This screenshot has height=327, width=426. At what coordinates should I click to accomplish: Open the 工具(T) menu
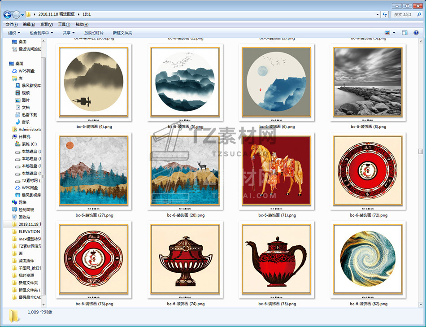64,24
